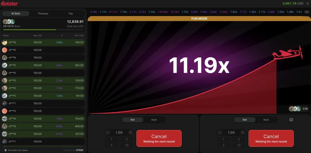
Task: Click the 130.98x result in round history
Action: (163, 12)
